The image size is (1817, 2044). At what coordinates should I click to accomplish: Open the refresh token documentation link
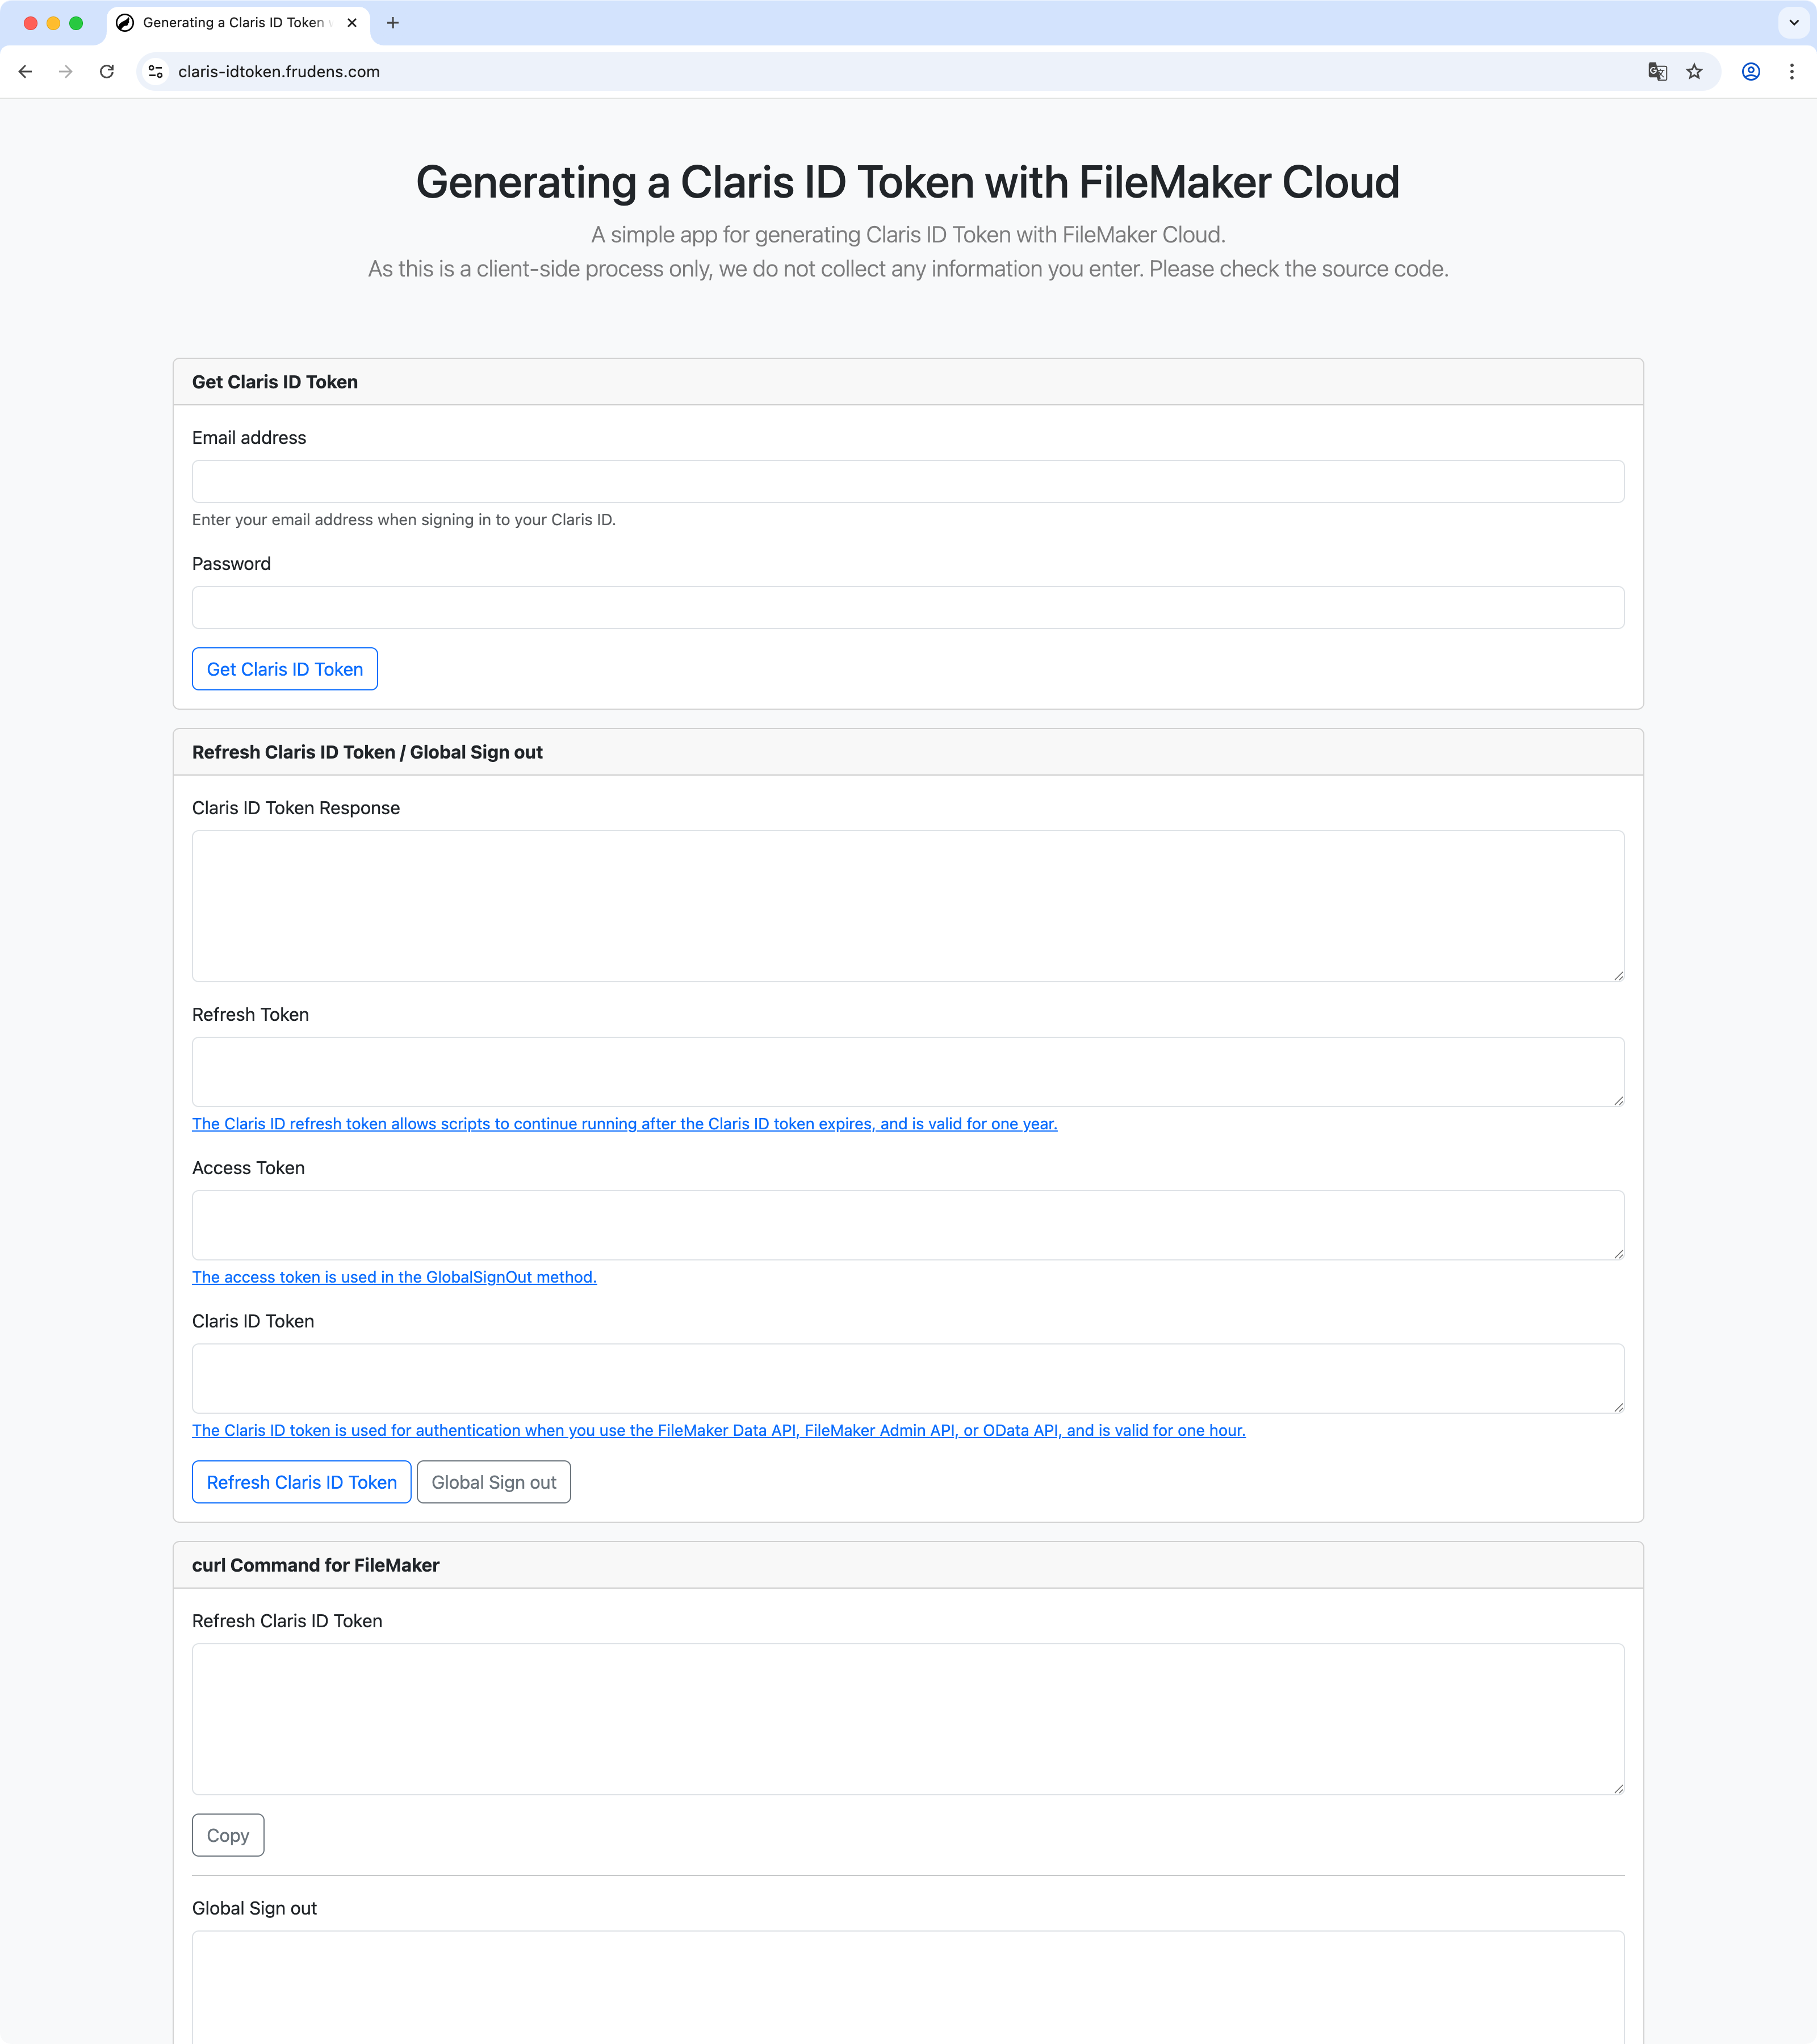coord(624,1124)
